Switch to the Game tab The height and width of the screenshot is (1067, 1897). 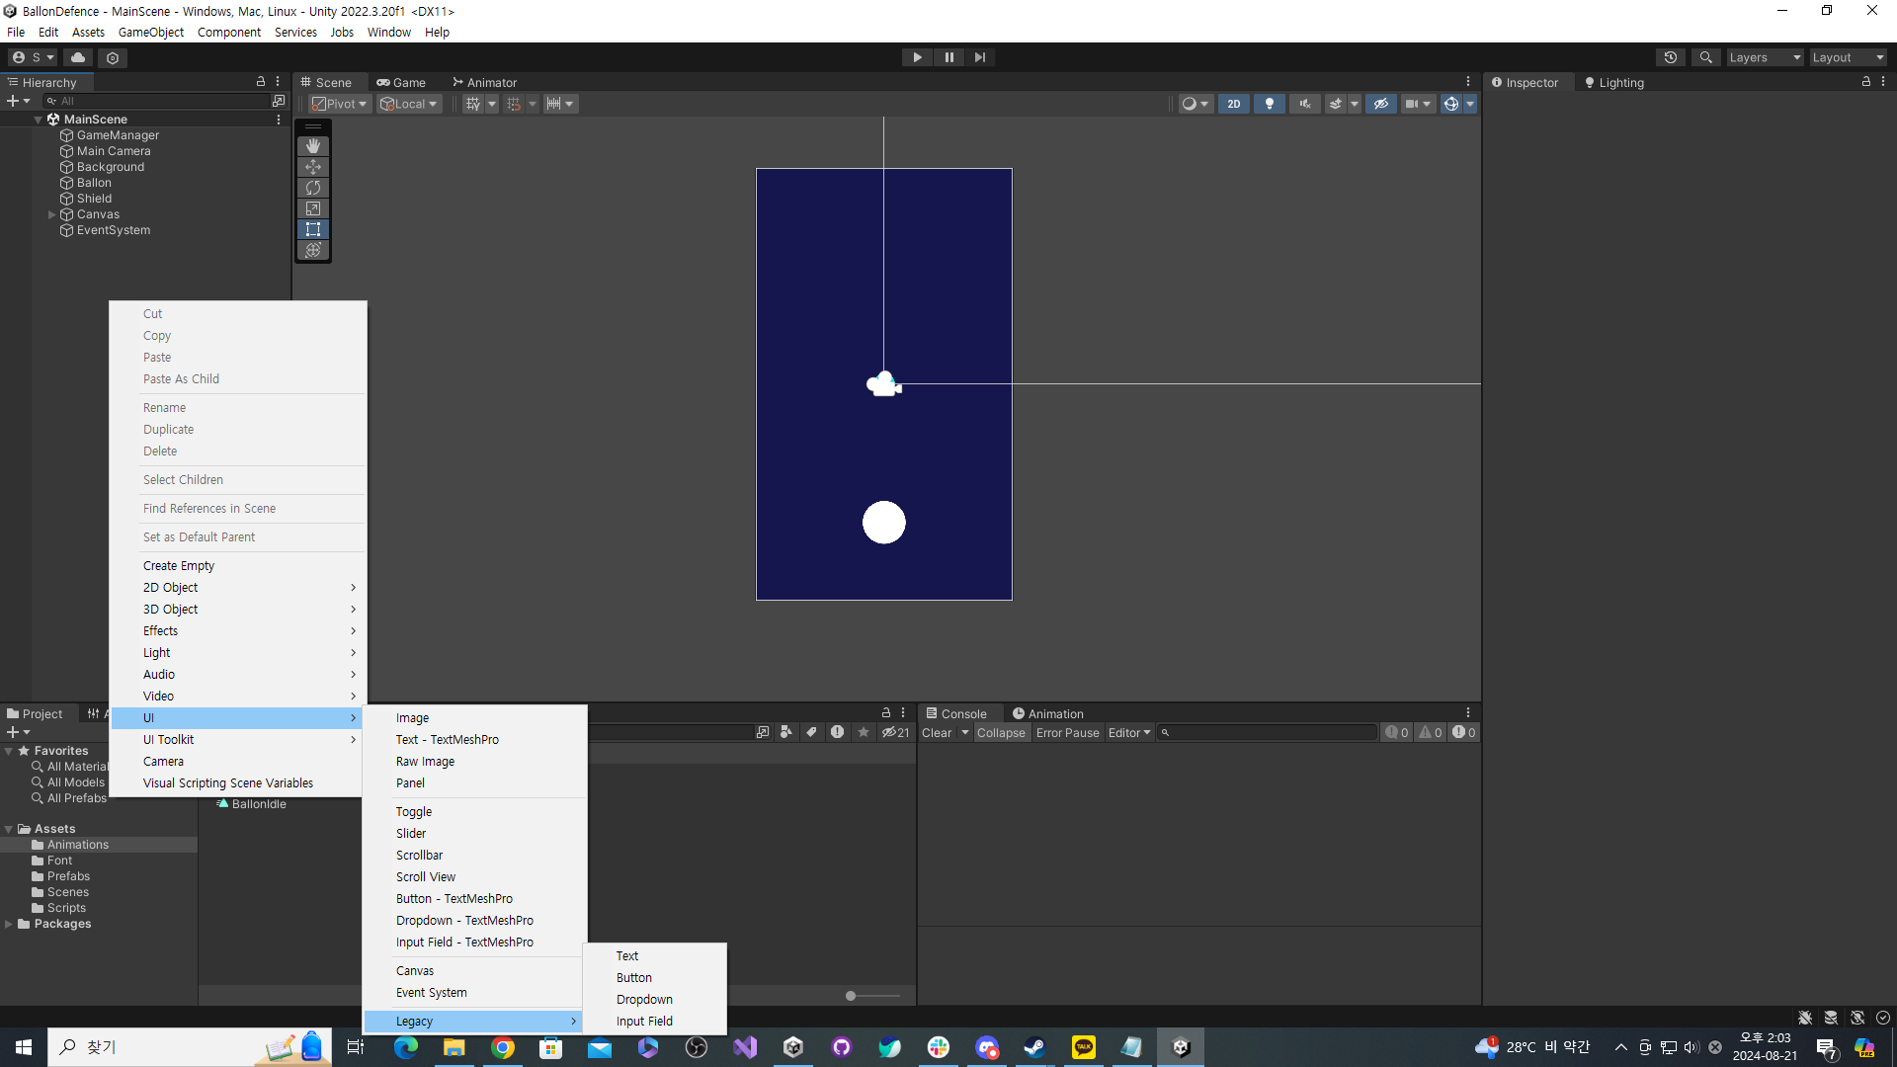[401, 83]
